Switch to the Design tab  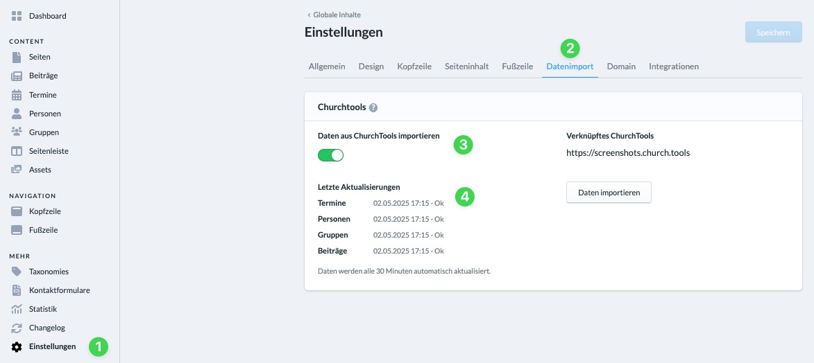[x=371, y=67]
